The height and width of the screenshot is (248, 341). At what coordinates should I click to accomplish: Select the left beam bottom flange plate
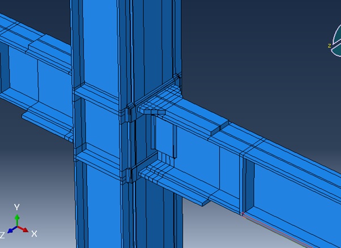tap(45, 117)
